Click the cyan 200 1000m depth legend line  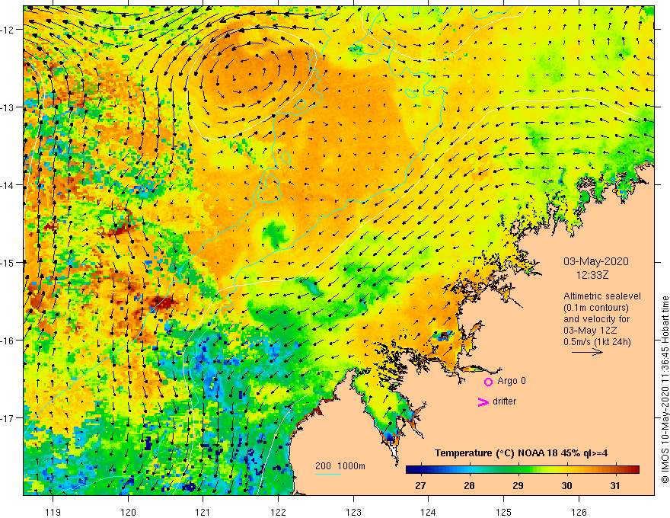pyautogui.click(x=327, y=474)
